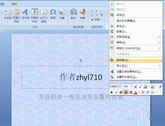Image resolution: width=165 pixels, height=126 pixels.
Task: Select 超链接(H)... hyperlink menu item
Action: [x=136, y=60]
